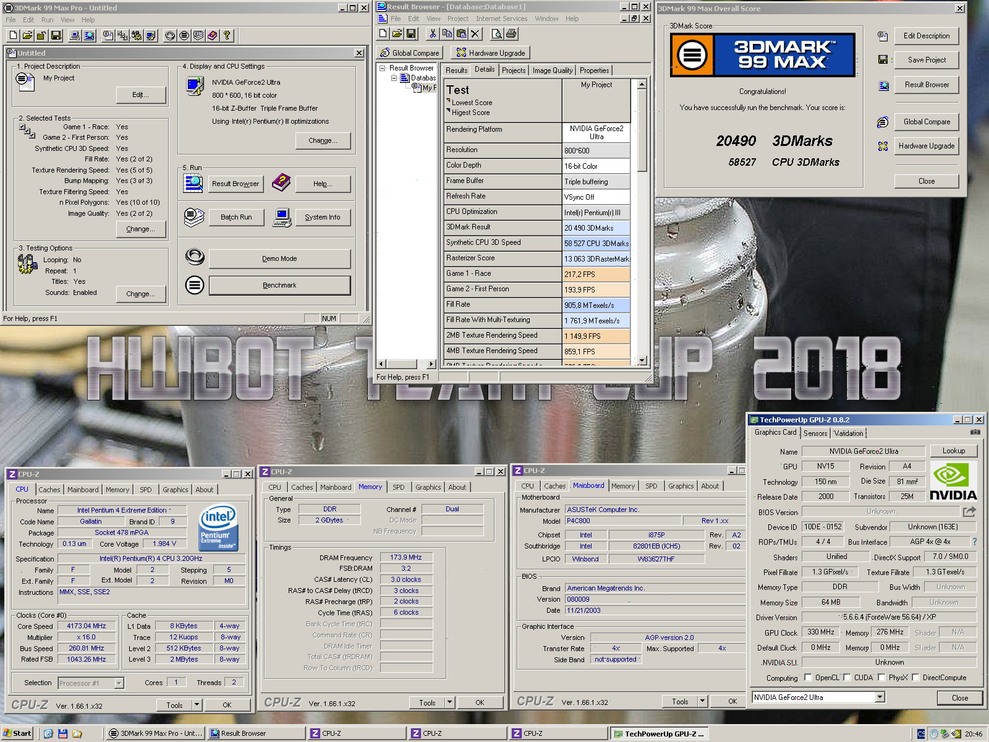Screen dimensions: 989x742
Task: Click Open folder icon in Result Browser toolbar
Action: click(x=397, y=33)
